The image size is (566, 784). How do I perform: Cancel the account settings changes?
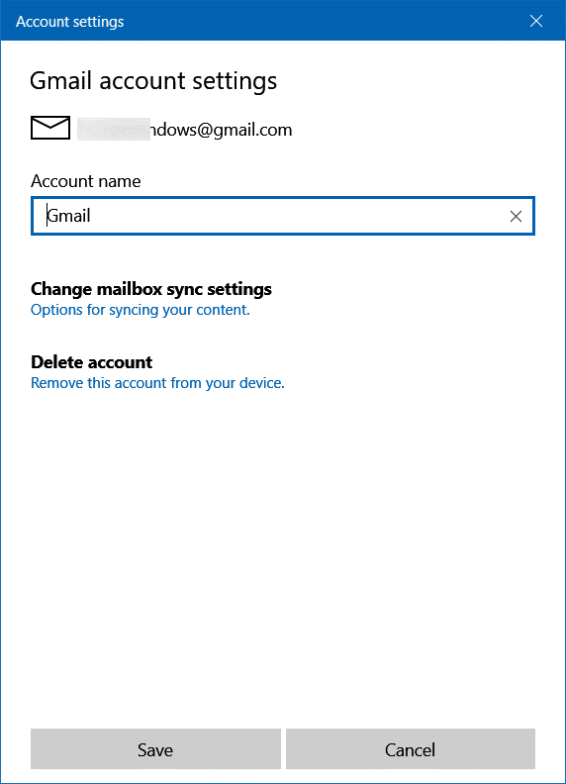[410, 749]
